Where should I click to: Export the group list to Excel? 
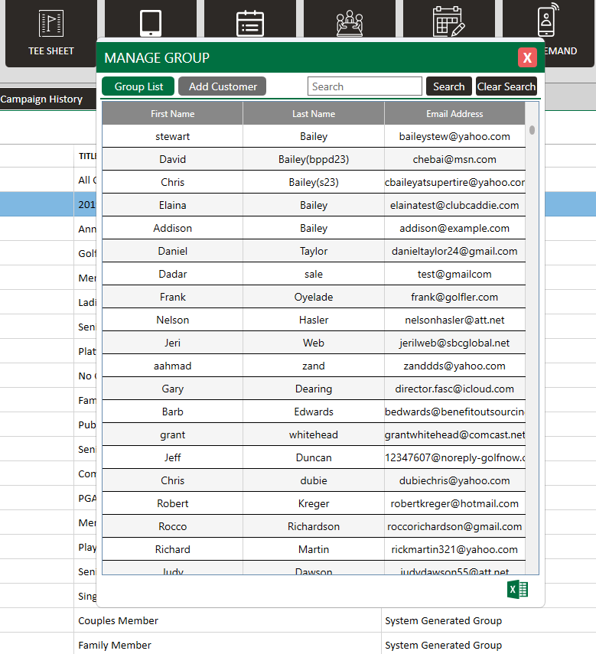(518, 590)
